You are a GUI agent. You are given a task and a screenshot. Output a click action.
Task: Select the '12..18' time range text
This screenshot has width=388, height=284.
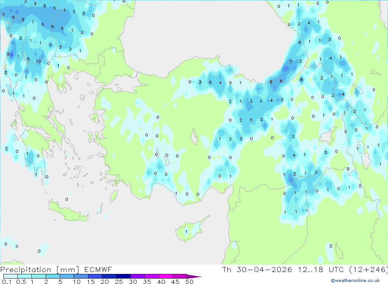[310, 269]
